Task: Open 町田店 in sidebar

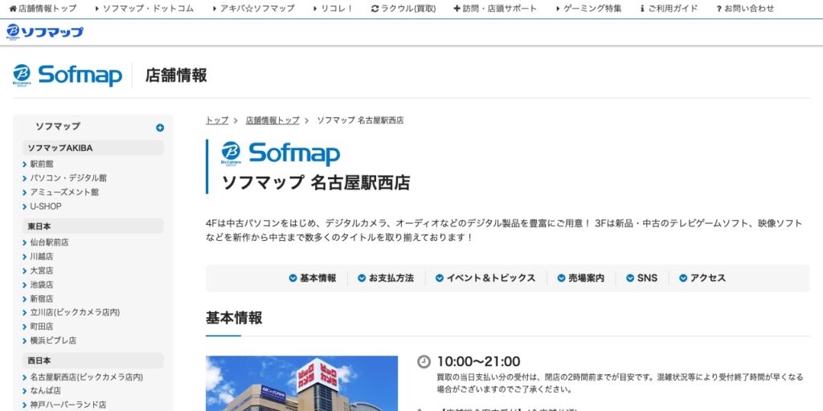Action: (x=42, y=327)
